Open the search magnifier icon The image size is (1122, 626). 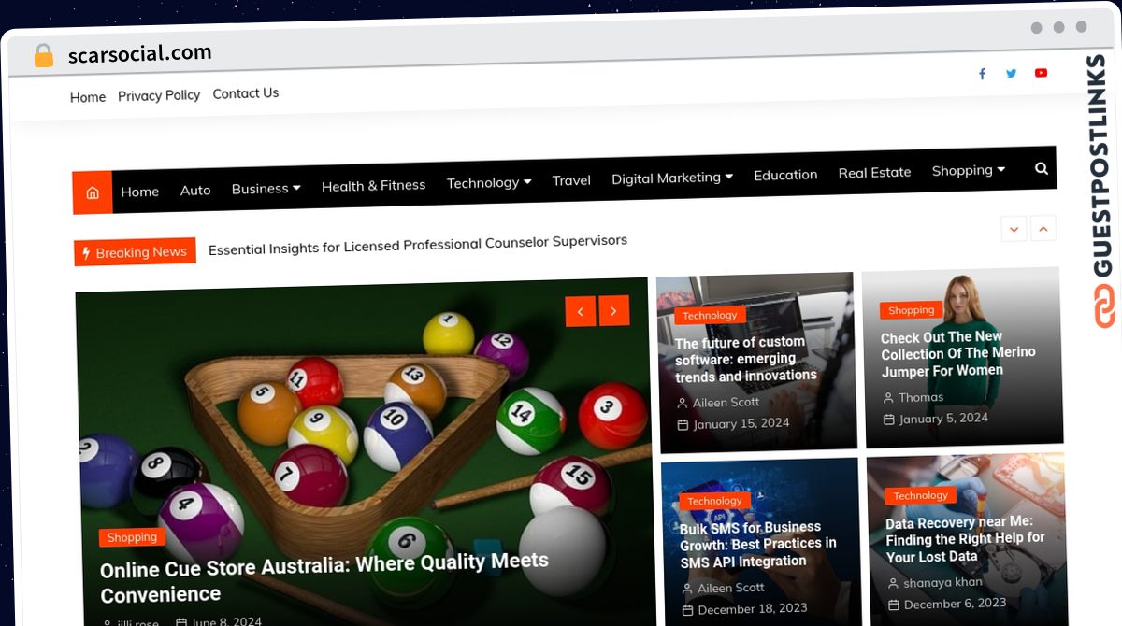click(x=1042, y=169)
